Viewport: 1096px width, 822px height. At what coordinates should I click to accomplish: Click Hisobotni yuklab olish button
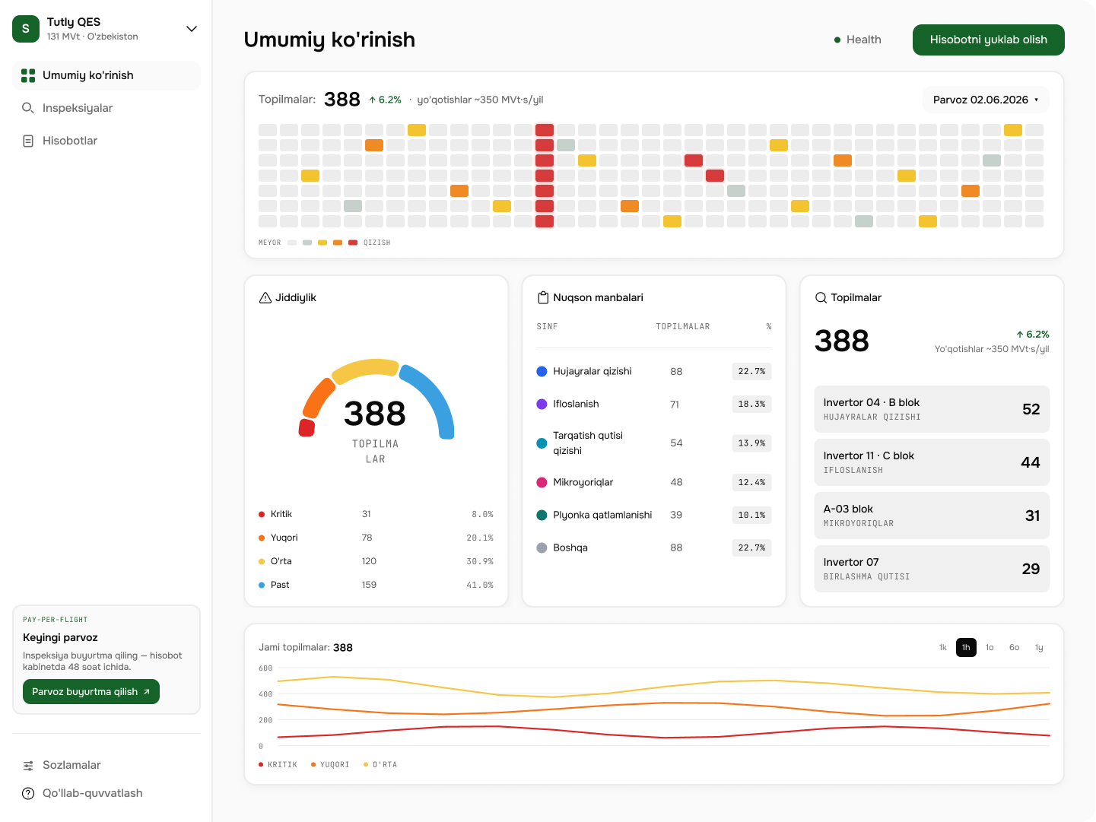988,40
